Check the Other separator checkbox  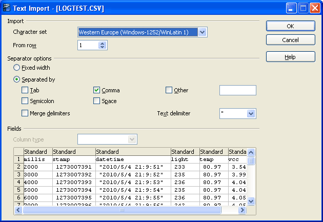tap(169, 90)
